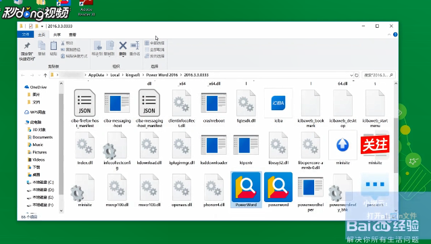
Task: Open 本地磁盘 (D:) in navigation pane
Action: [40, 190]
